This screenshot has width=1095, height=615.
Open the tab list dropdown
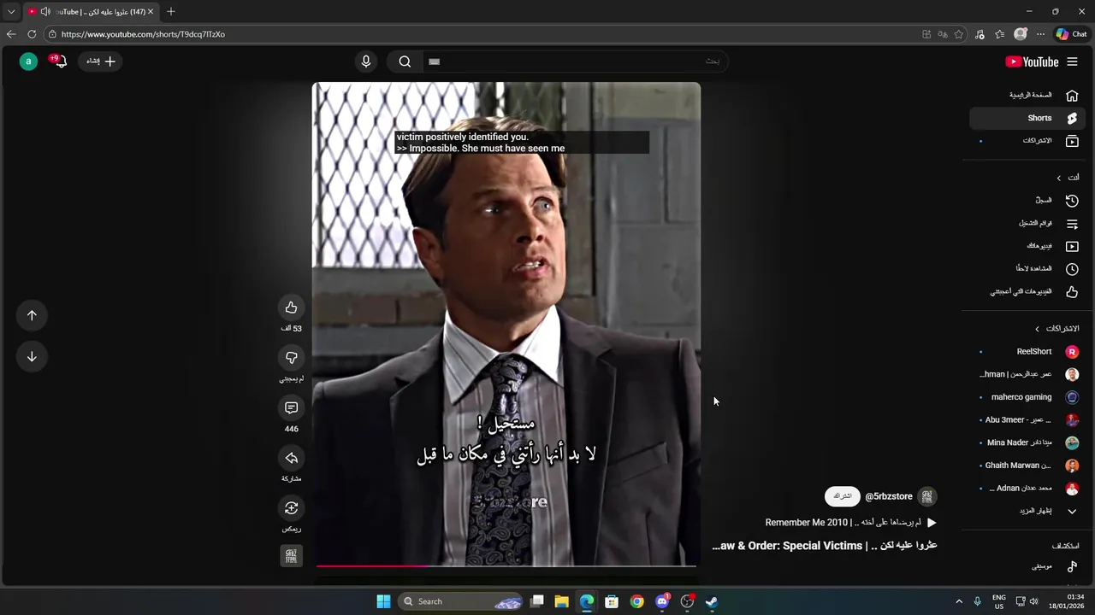11,12
